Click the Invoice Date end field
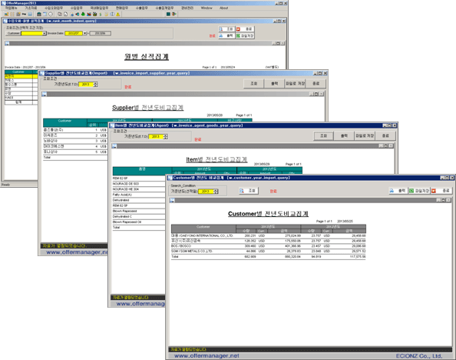The image size is (456, 360). click(101, 34)
